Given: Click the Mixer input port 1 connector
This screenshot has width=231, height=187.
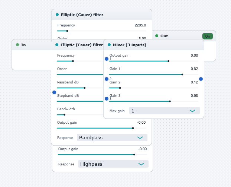Looking at the screenshot, I should (107, 59).
